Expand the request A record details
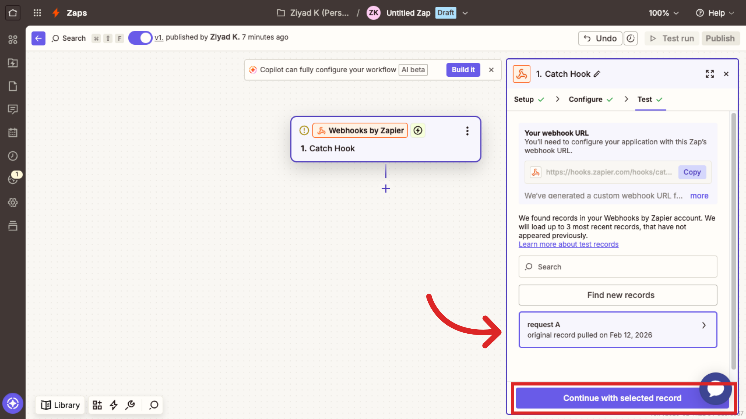The height and width of the screenshot is (419, 746). 704,325
